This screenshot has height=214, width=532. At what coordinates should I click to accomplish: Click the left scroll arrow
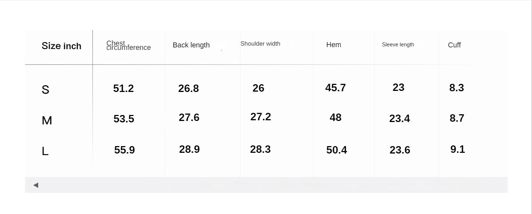(35, 185)
